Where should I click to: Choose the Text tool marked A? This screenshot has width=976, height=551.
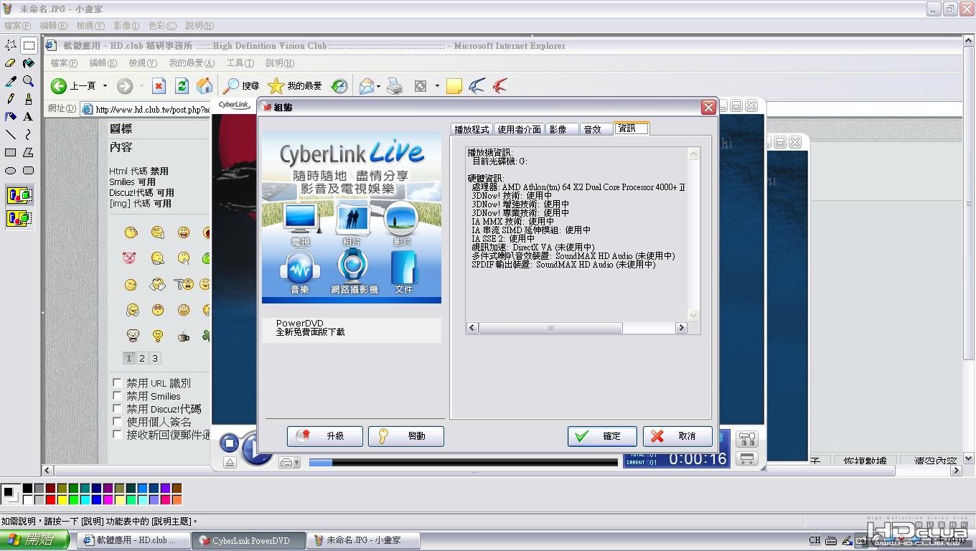(x=29, y=116)
